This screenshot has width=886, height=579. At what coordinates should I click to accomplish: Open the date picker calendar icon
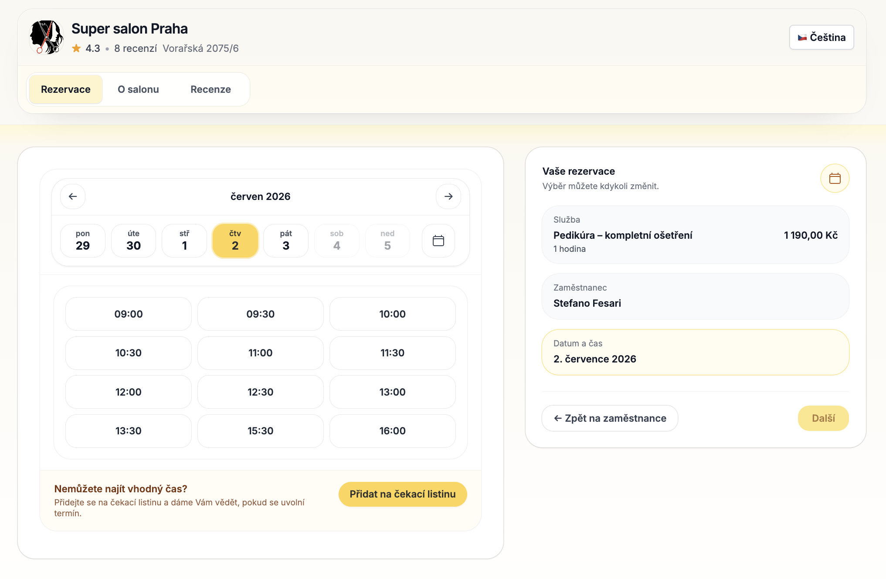438,240
